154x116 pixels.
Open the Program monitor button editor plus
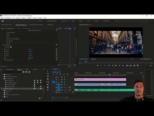[x=151, y=66]
